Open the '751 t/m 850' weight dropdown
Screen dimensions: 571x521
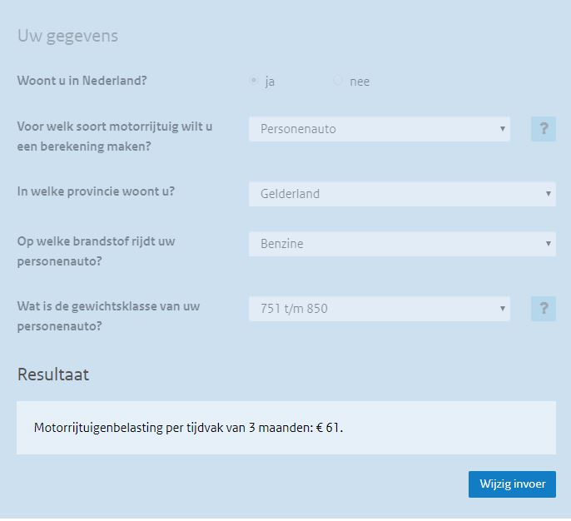[x=379, y=309]
